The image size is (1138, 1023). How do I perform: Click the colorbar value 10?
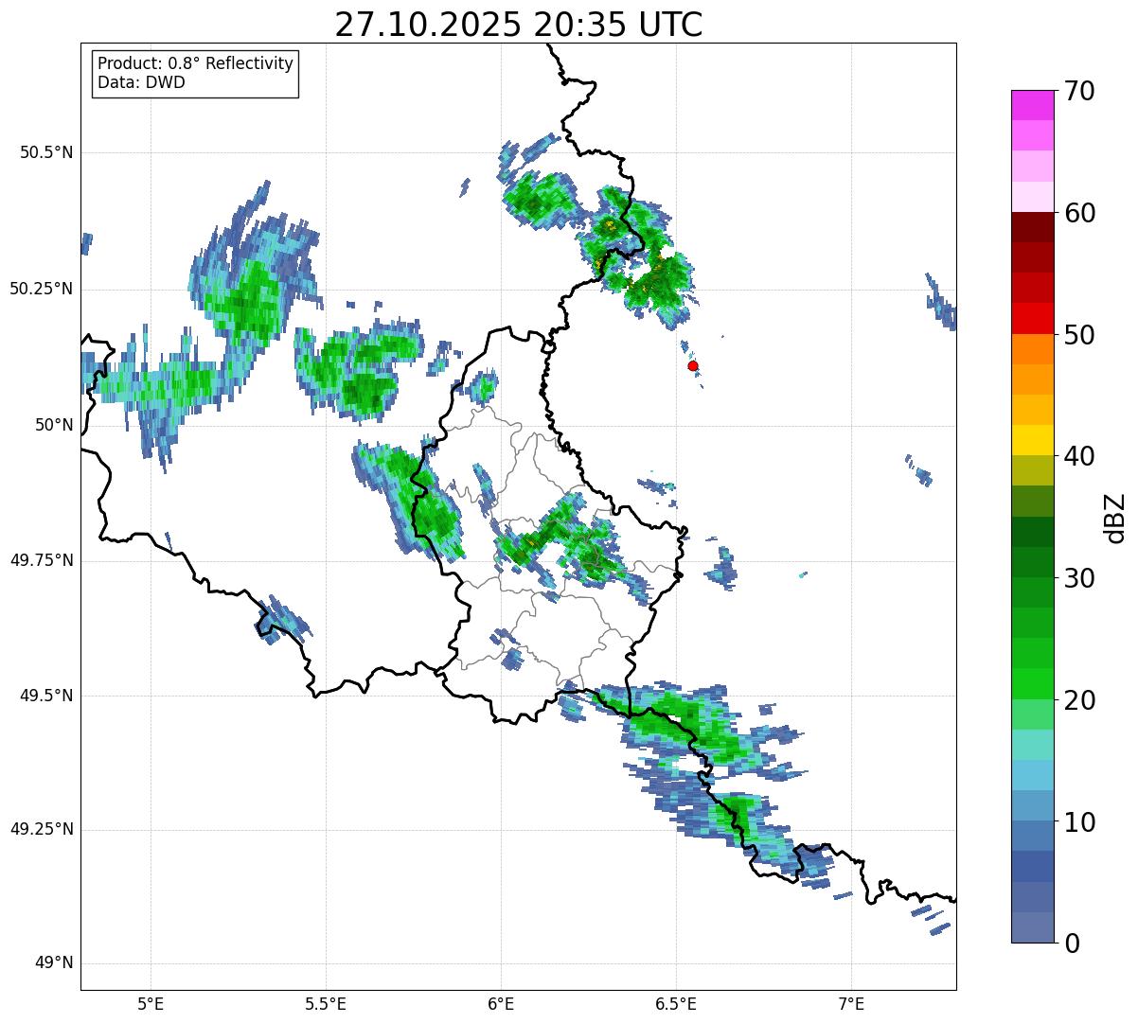pyautogui.click(x=1079, y=821)
